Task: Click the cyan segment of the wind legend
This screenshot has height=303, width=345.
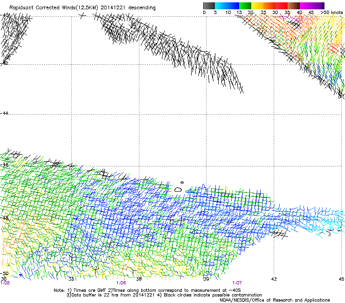Action: [x=221, y=6]
